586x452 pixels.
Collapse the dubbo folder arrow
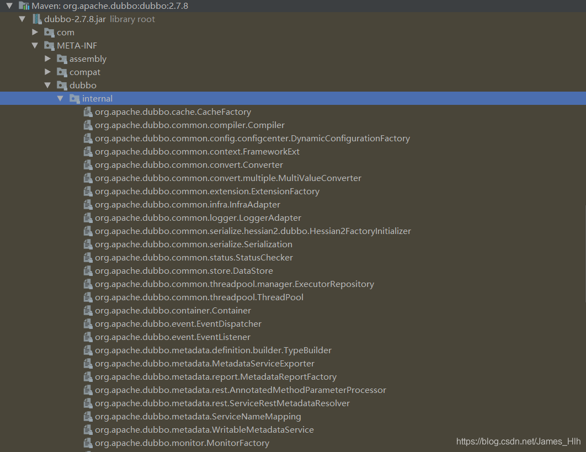coord(48,85)
